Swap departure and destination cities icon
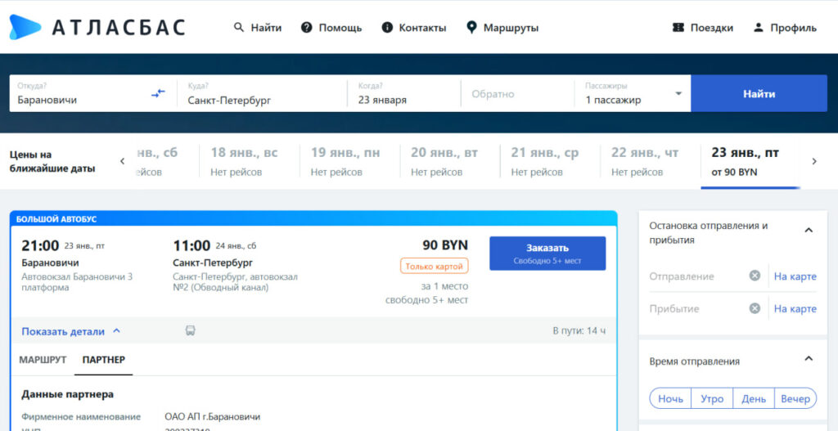The image size is (838, 431). (x=158, y=93)
